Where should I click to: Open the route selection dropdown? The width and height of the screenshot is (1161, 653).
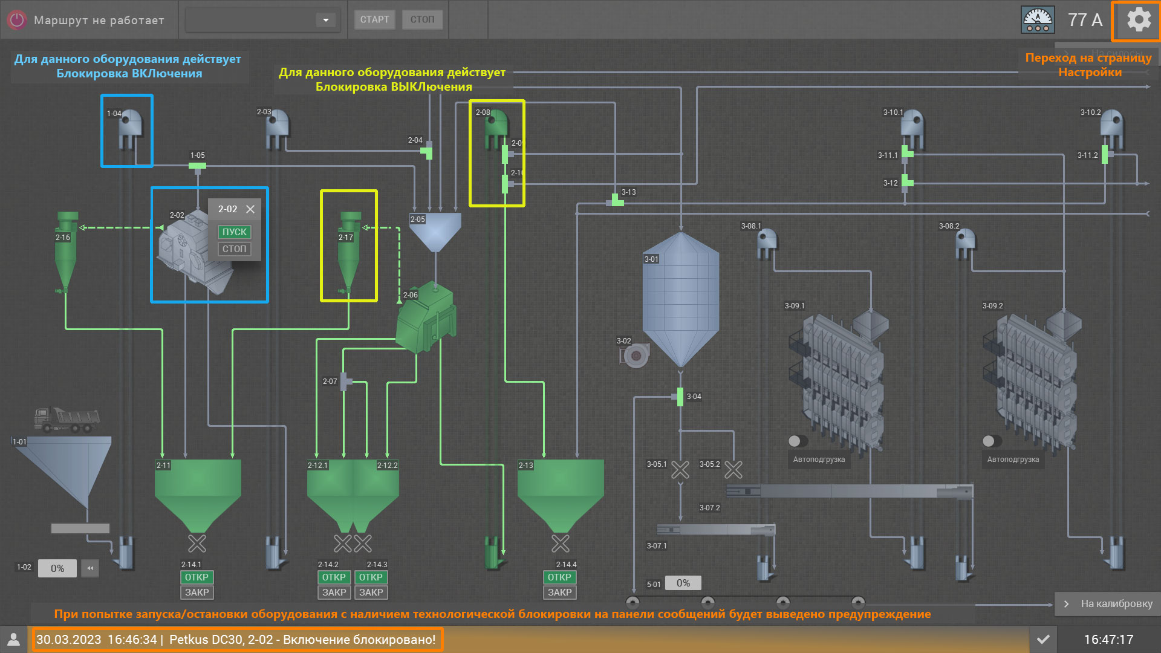[x=325, y=20]
